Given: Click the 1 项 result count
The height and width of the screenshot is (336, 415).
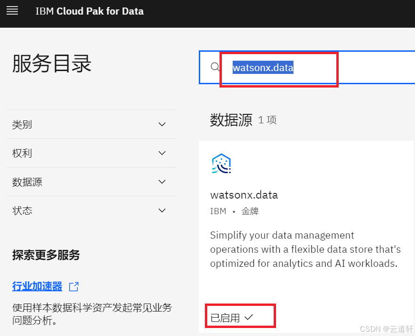Looking at the screenshot, I should tap(267, 120).
